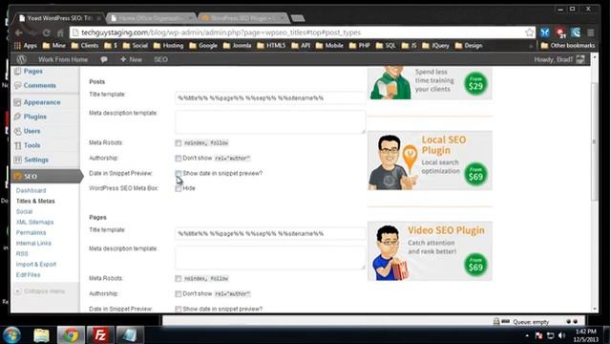The height and width of the screenshot is (344, 611).
Task: Open the Apps bookmarks shortcut
Action: [x=26, y=46]
